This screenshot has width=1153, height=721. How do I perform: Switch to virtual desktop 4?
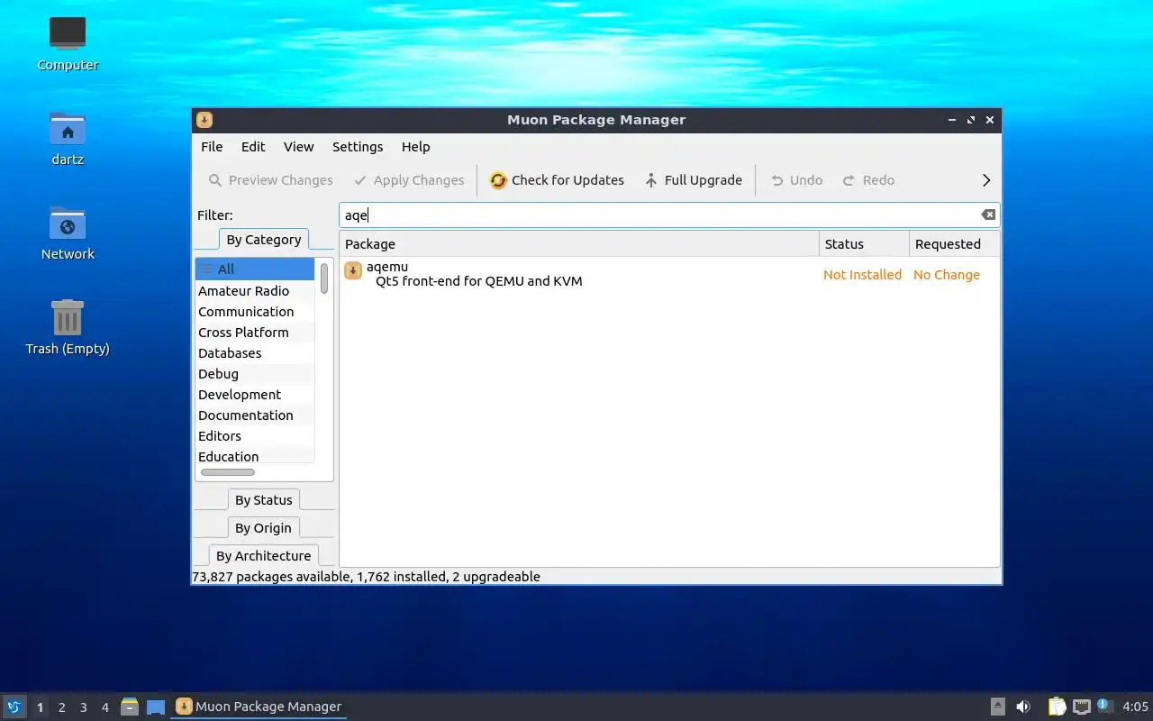[x=105, y=707]
